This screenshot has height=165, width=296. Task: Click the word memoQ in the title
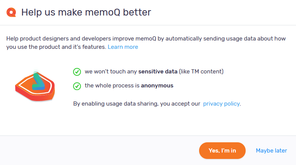[102, 12]
